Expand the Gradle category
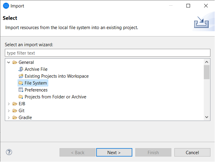The width and height of the screenshot is (215, 162). (9, 117)
